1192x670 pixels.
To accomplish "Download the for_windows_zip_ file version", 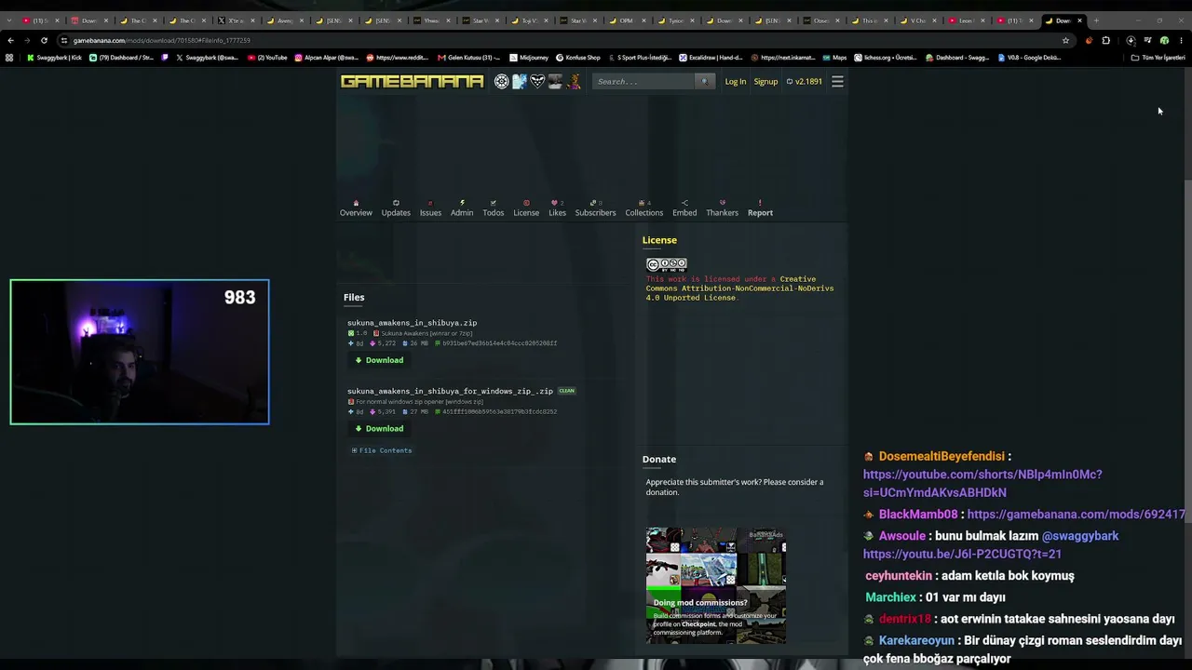I will point(379,429).
